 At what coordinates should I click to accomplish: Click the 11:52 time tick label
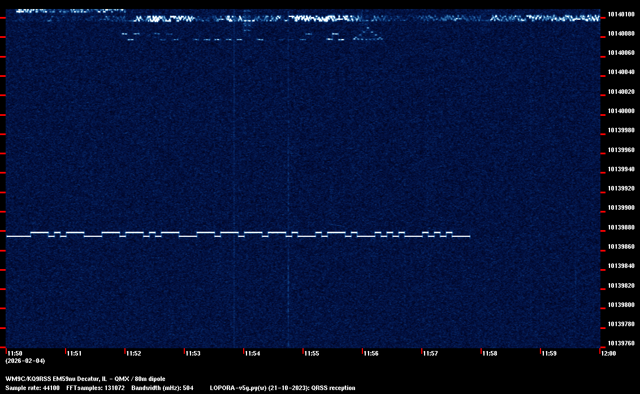[133, 353]
